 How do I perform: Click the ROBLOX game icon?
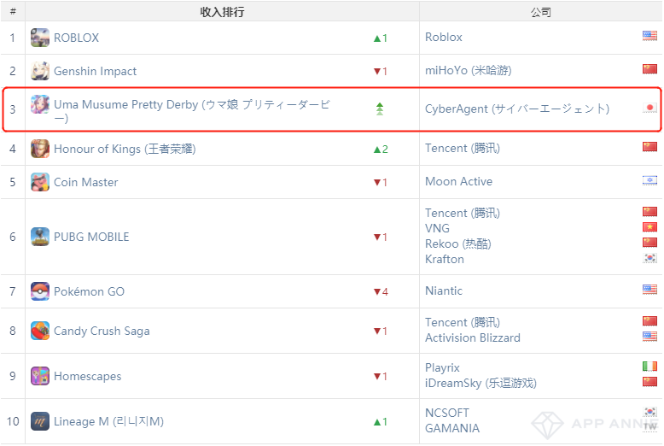pos(40,38)
